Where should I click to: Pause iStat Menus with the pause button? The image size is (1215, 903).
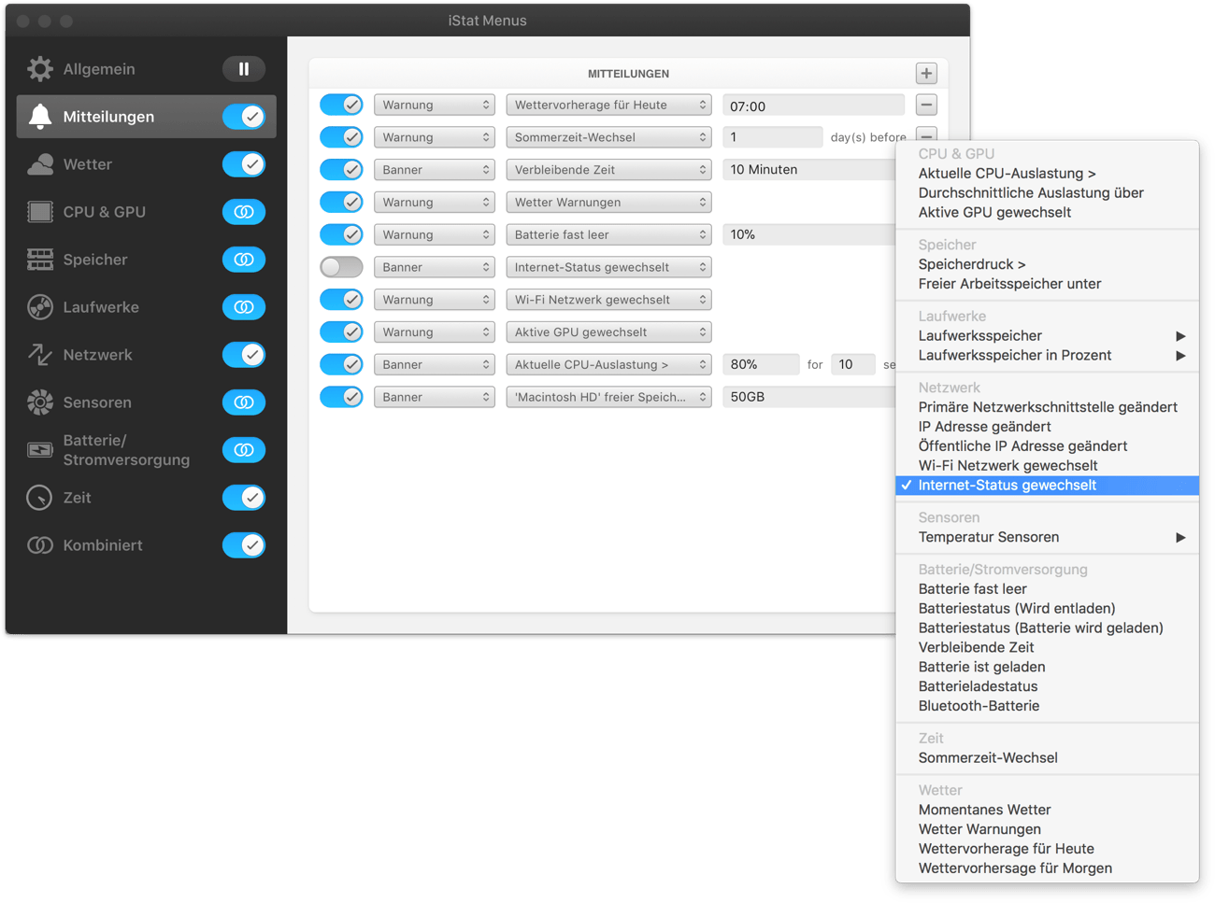coord(244,69)
